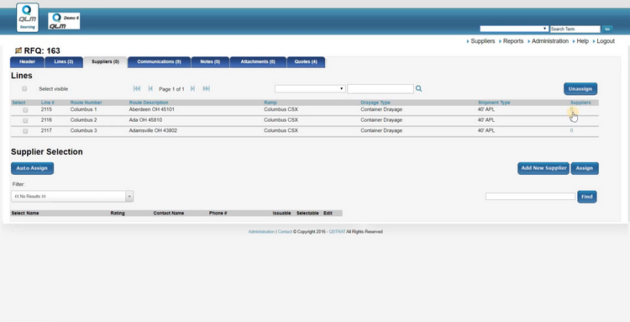630x322 pixels.
Task: Go to next page of lines
Action: click(193, 88)
